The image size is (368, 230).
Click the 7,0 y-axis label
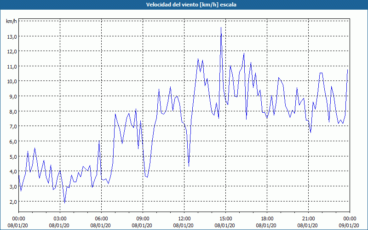click(13, 126)
